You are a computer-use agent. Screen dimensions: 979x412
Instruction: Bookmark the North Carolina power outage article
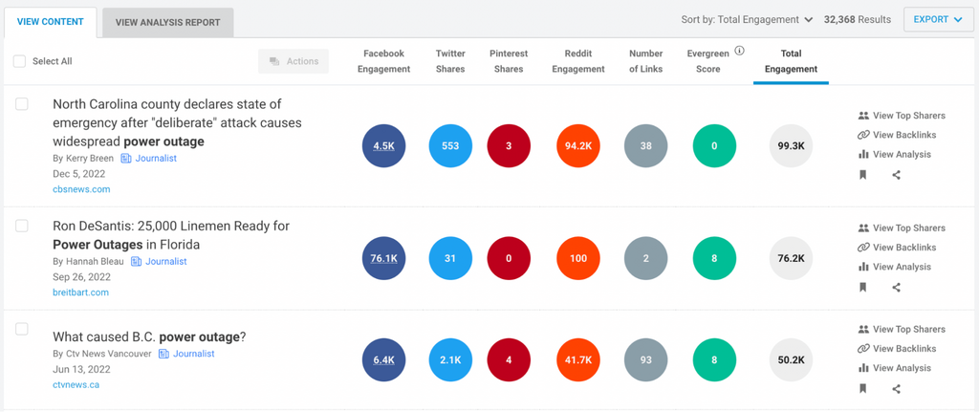(x=863, y=175)
